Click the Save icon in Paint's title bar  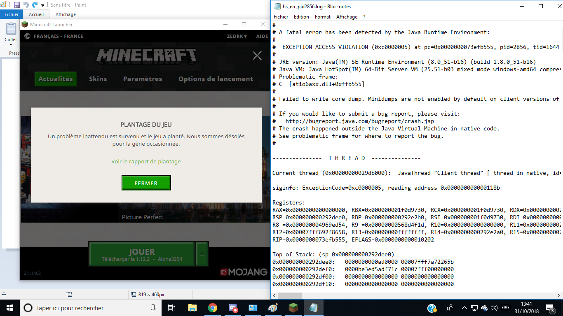click(17, 5)
